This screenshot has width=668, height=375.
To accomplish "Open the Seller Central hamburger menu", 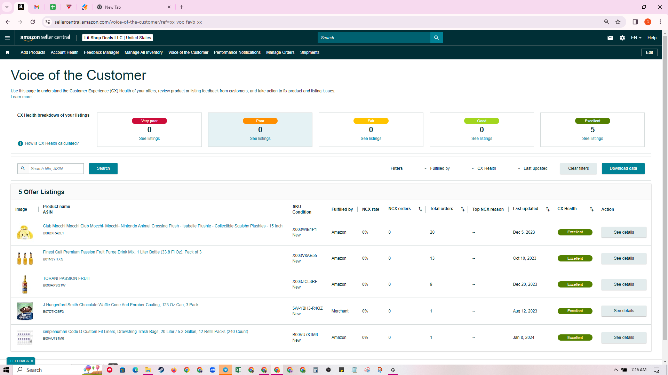I will pos(7,38).
